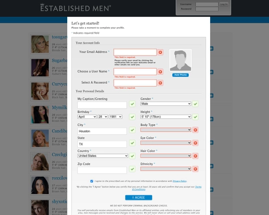Click the Log In button in header

pos(224,4)
